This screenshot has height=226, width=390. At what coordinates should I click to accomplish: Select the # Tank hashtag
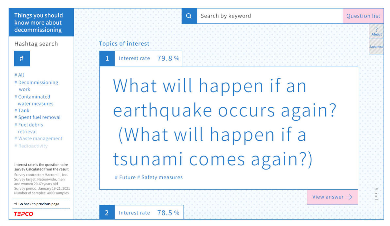tap(22, 110)
